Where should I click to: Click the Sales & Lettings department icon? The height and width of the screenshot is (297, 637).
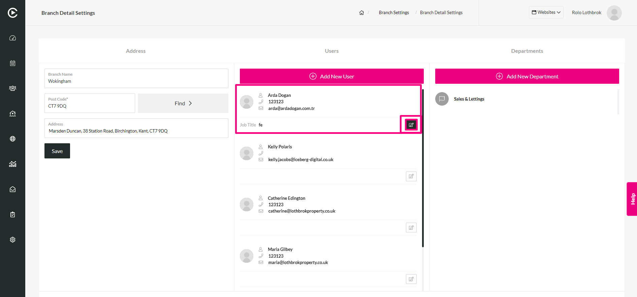click(x=442, y=99)
